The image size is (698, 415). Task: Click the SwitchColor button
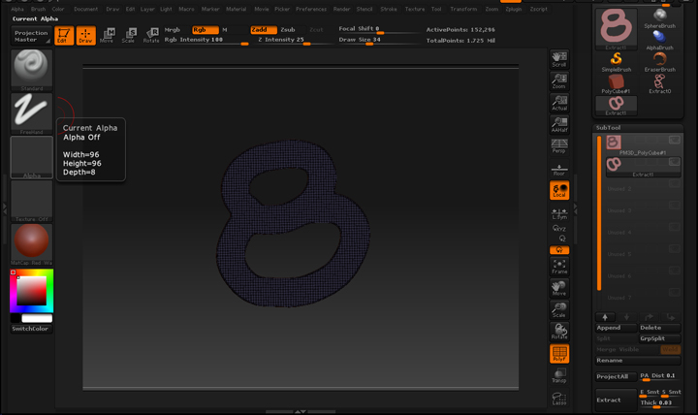pos(31,329)
